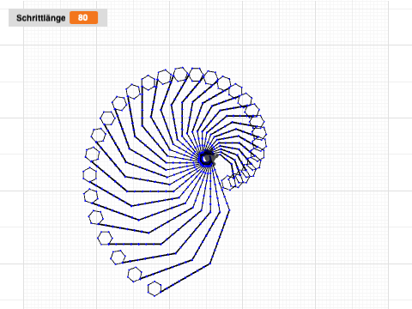Viewport: 412px width, 309px height.
Task: Click the orange value 80 readout
Action: click(x=83, y=18)
